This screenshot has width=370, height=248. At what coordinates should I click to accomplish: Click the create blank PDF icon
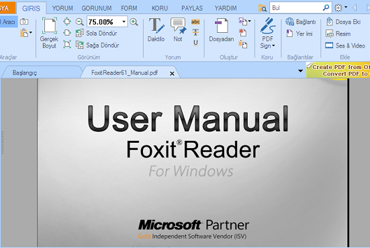click(243, 32)
